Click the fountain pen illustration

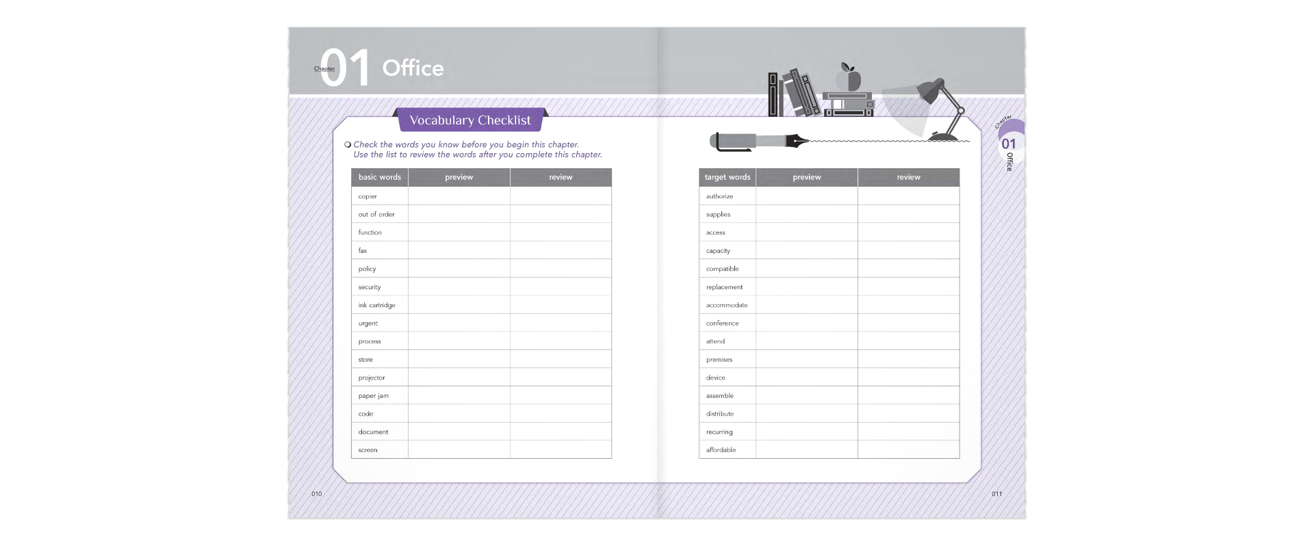pyautogui.click(x=758, y=142)
